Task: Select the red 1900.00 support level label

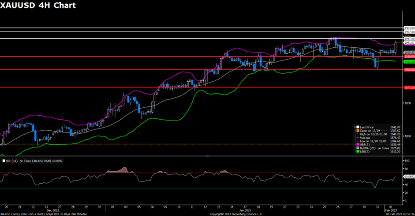Action: pyautogui.click(x=409, y=70)
